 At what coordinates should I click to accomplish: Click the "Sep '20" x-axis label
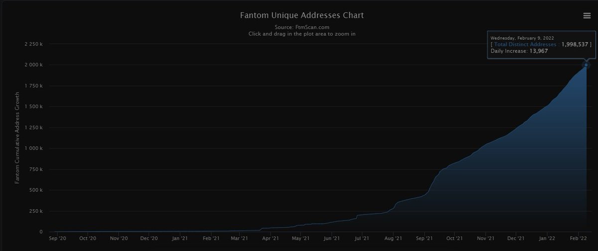click(57, 240)
